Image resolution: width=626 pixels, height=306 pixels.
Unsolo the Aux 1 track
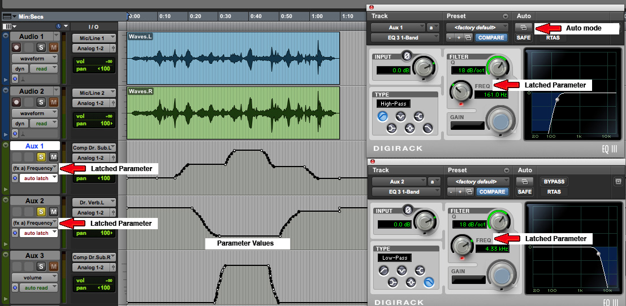coord(41,157)
